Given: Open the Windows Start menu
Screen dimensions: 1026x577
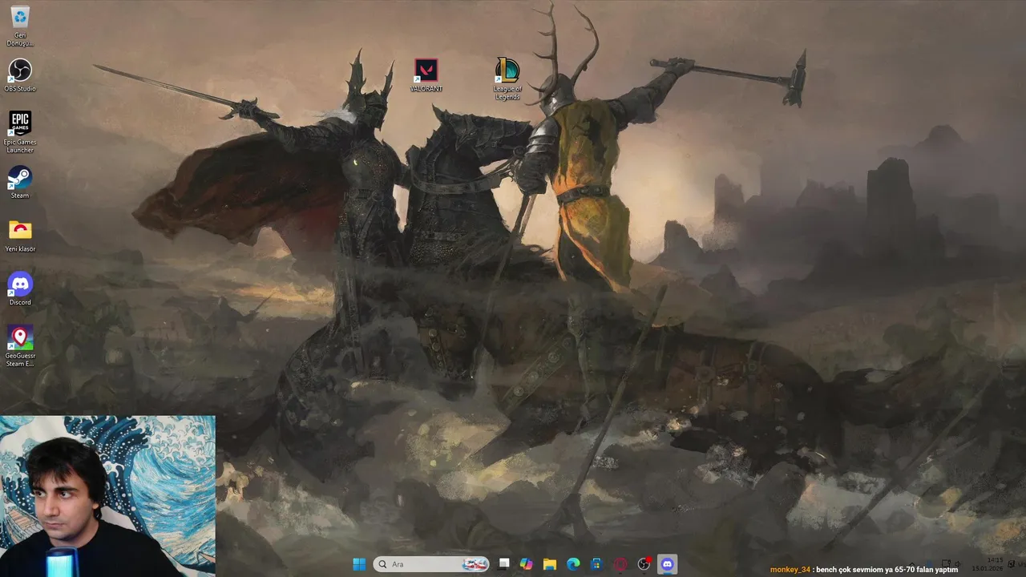Looking at the screenshot, I should 359,564.
